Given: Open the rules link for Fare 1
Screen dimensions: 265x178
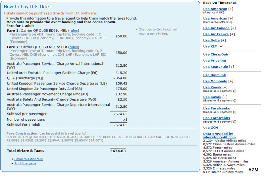Looking at the screenshot, I should (74, 30).
